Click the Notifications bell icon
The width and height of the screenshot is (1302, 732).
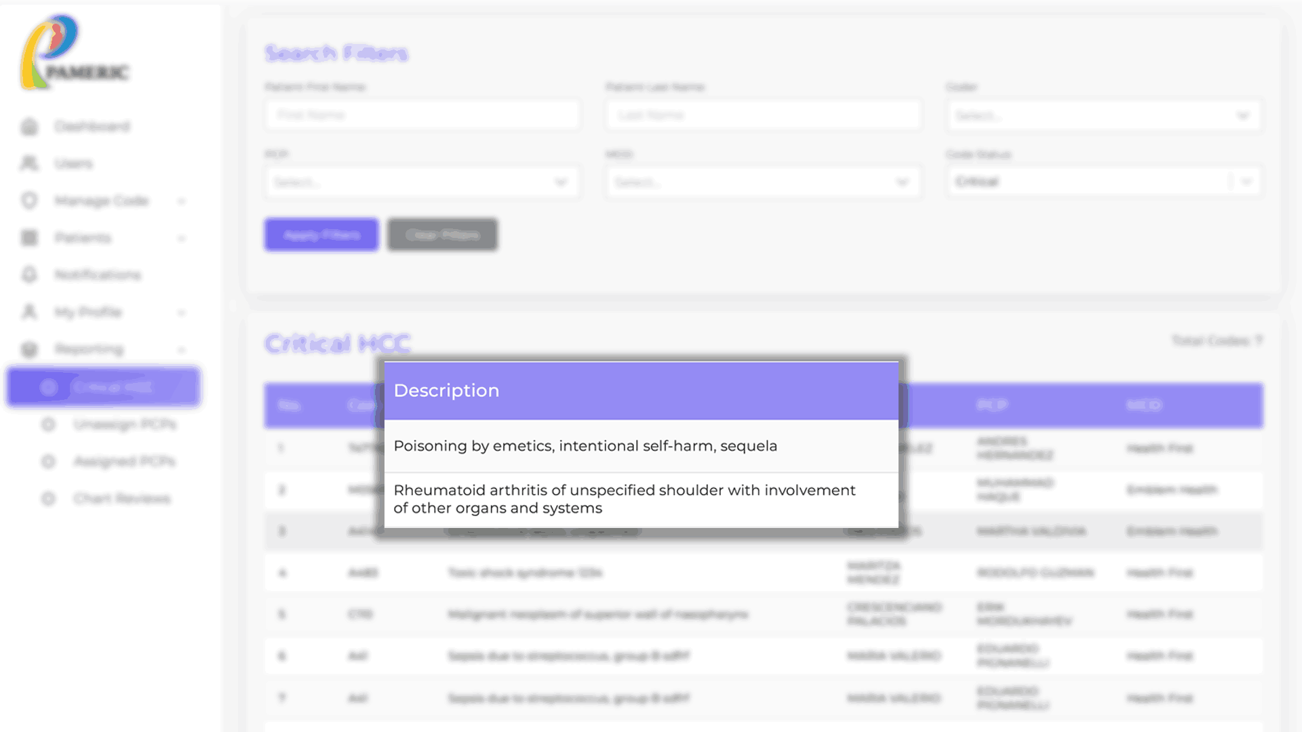29,274
